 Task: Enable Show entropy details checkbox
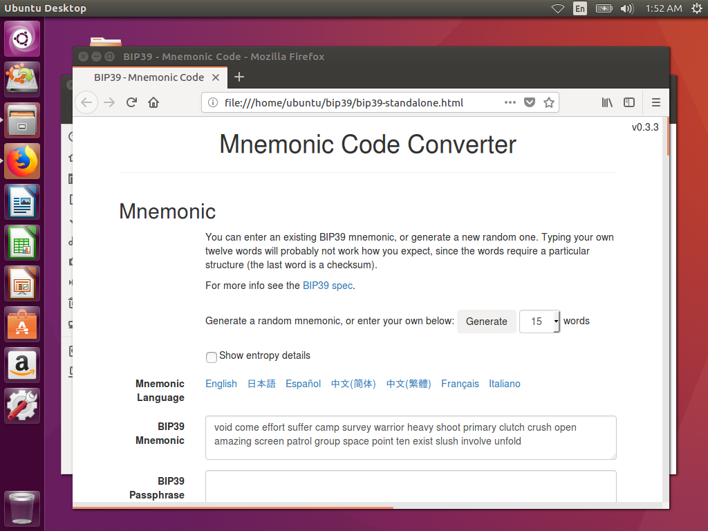pos(212,357)
